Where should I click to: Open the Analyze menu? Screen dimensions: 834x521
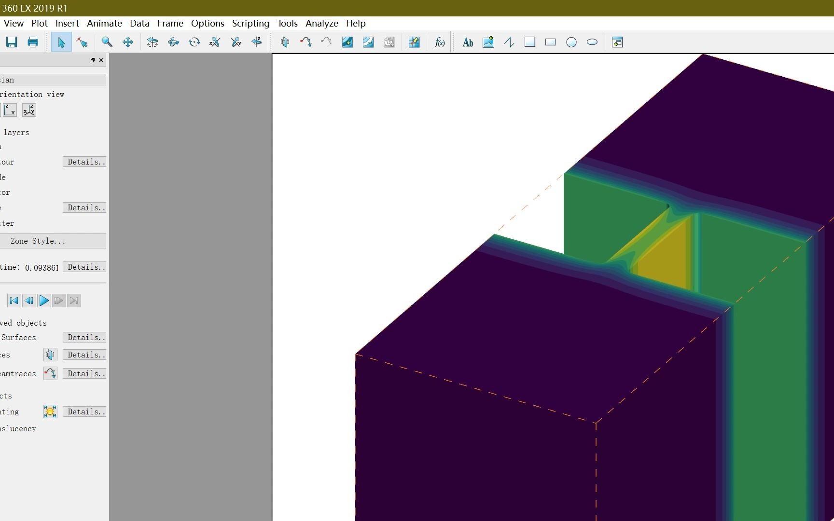tap(321, 23)
